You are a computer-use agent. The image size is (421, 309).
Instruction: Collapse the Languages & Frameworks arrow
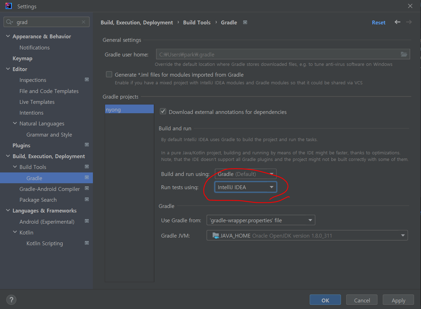[x=8, y=210]
